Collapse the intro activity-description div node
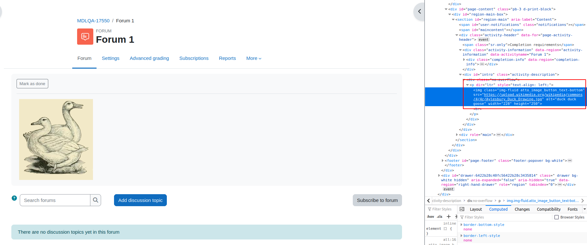Screen dimensions: 587x245 pyautogui.click(x=460, y=74)
